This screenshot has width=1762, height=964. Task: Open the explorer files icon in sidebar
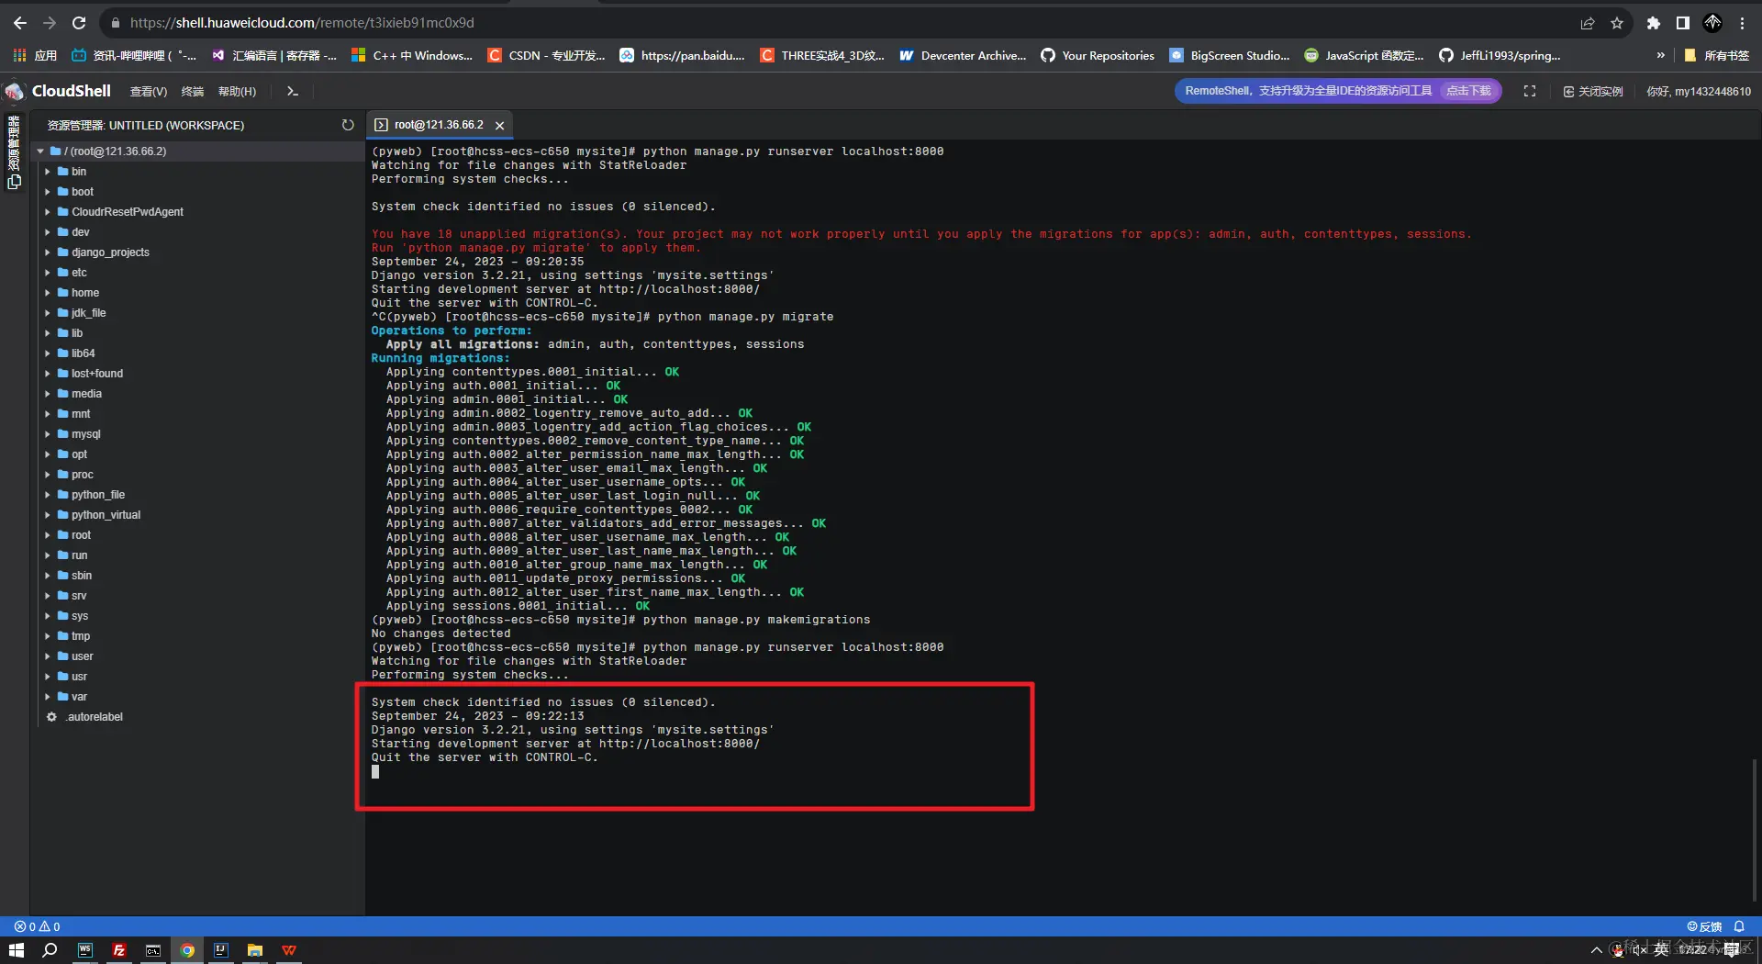[14, 182]
